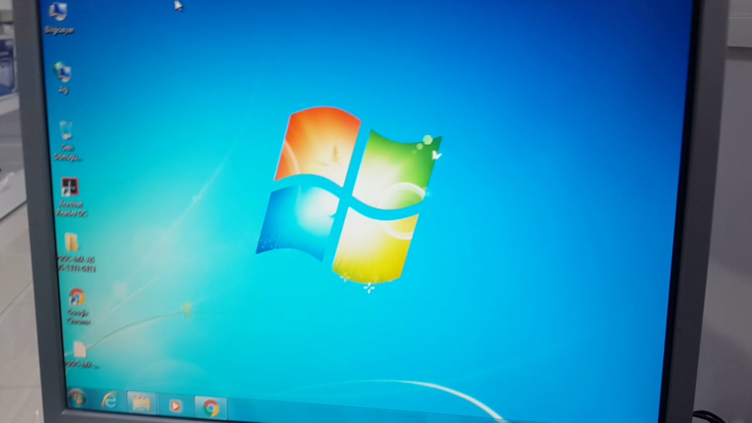
Task: Open the Windows Start menu orb
Action: (x=76, y=399)
